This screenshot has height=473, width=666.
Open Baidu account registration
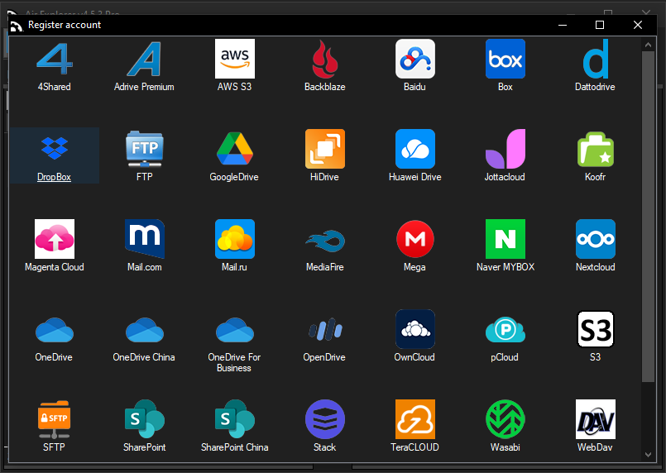coord(415,59)
